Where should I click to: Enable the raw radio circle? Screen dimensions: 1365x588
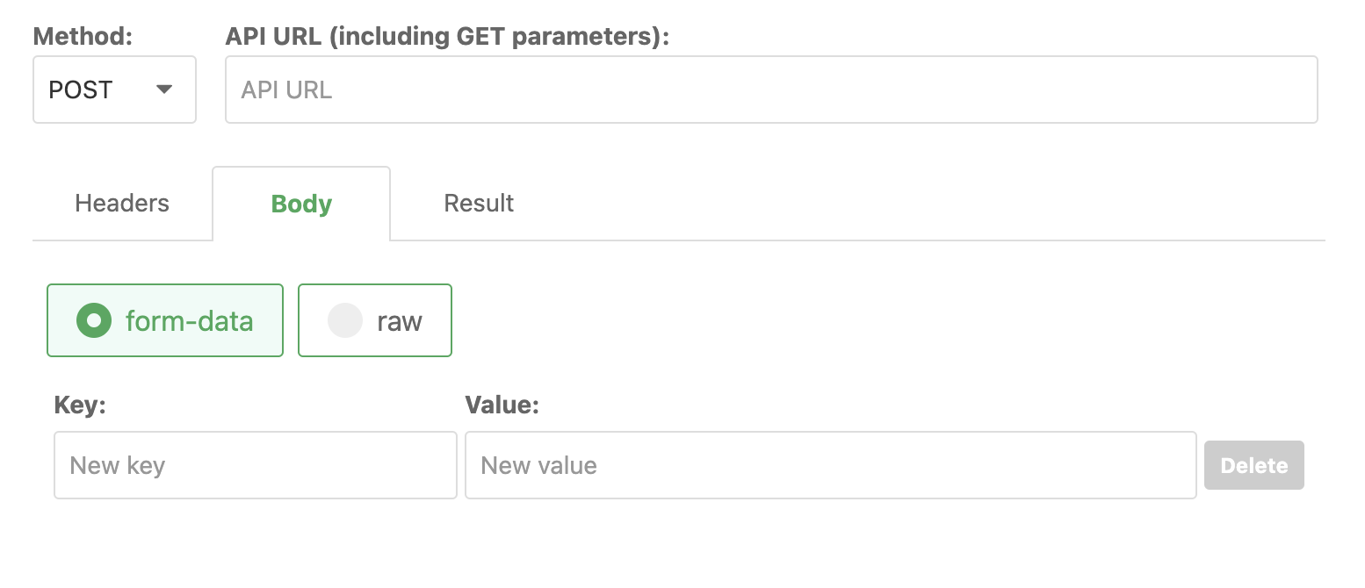tap(345, 321)
